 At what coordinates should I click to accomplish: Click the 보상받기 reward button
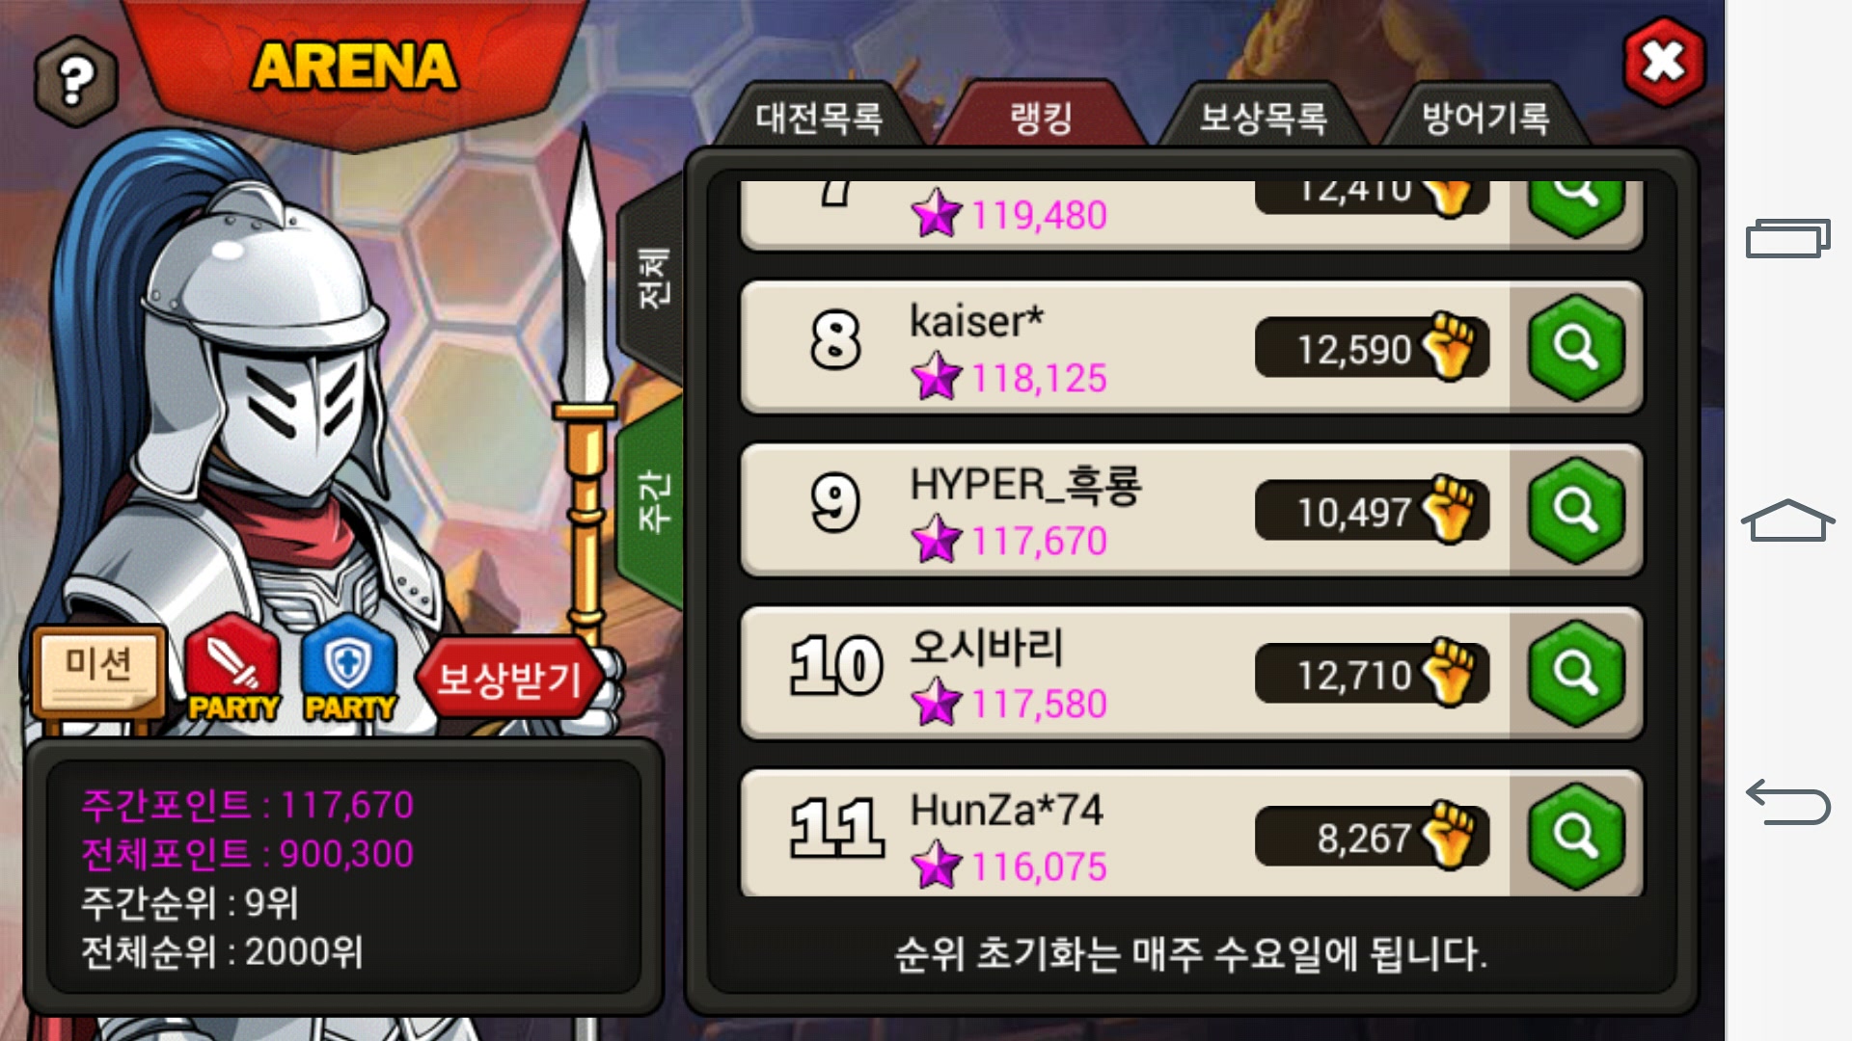509,679
